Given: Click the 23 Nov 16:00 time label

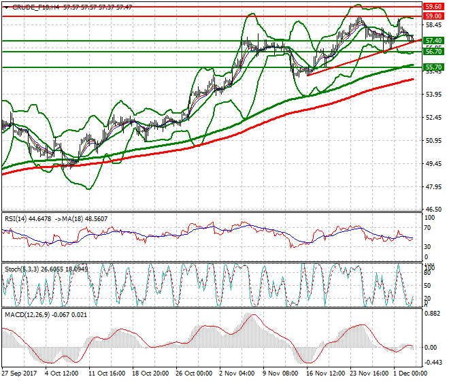Looking at the screenshot, I should pyautogui.click(x=369, y=374).
